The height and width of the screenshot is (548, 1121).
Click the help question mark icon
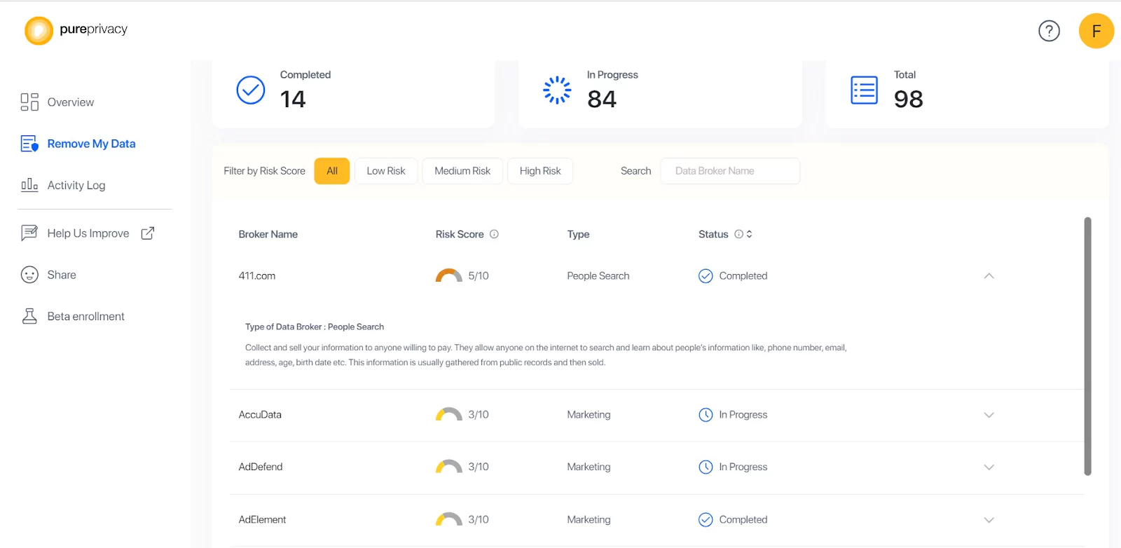click(1049, 31)
